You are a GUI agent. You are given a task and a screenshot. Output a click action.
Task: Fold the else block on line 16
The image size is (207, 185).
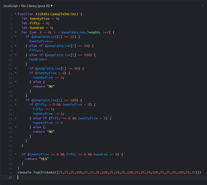point(16,82)
